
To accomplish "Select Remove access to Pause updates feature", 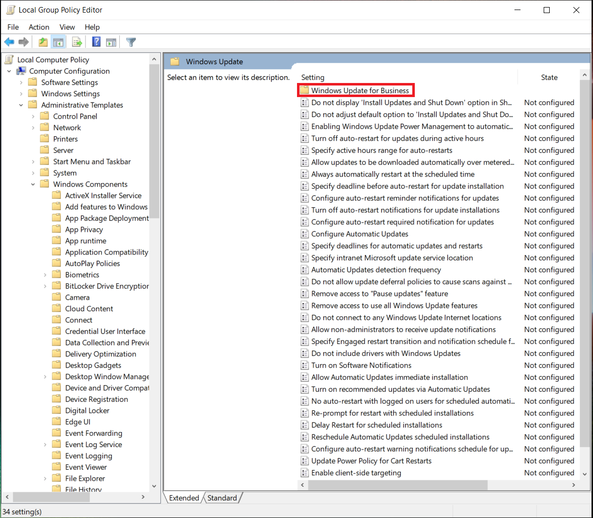I will 380,293.
